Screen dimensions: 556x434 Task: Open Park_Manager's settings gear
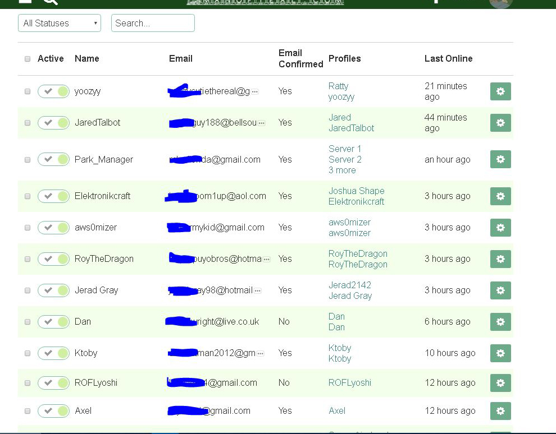click(x=500, y=160)
